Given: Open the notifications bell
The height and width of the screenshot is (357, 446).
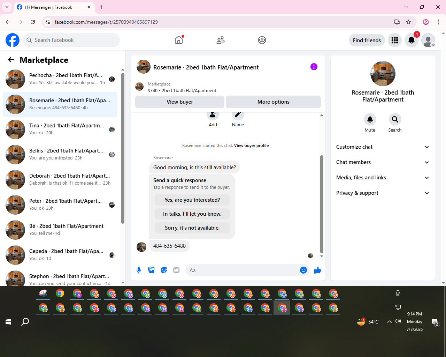Looking at the screenshot, I should (x=412, y=40).
